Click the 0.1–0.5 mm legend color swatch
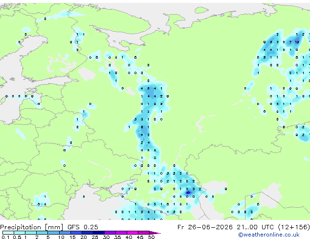Screen dimensions: 310x239 (8, 233)
